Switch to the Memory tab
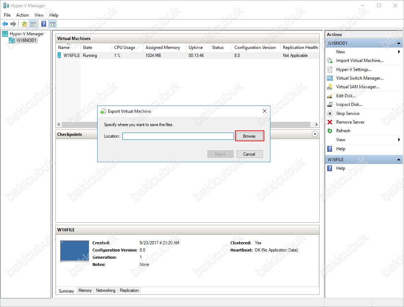This screenshot has width=404, height=307. 85,290
